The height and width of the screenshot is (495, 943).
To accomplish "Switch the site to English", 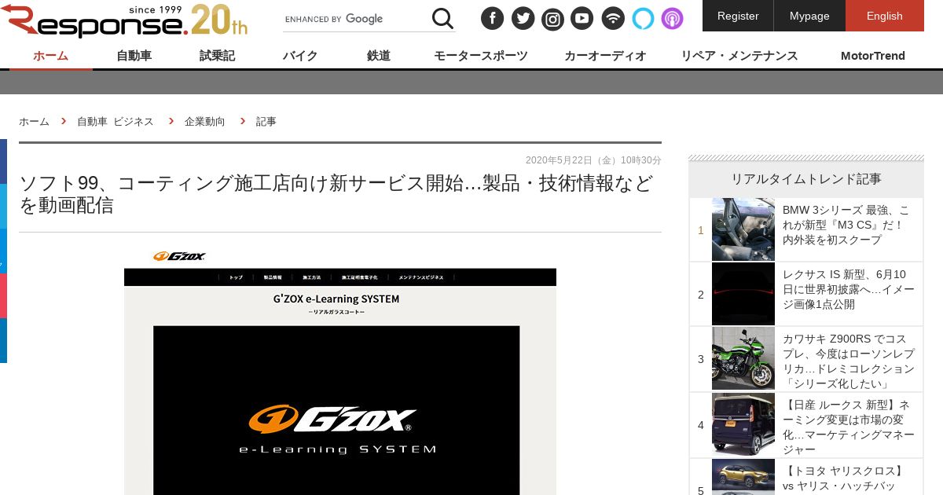I will [885, 16].
